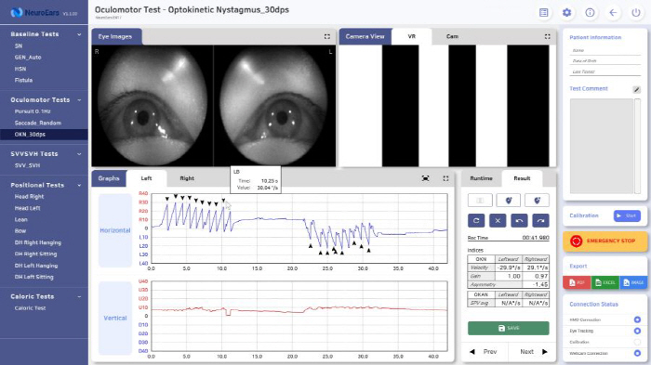Viewport: 651px width, 365px height.
Task: Collapse Baseline Tests section
Action: (79, 34)
